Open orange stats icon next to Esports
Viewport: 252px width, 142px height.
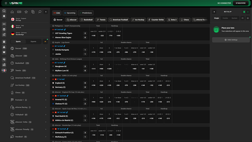tap(45, 41)
